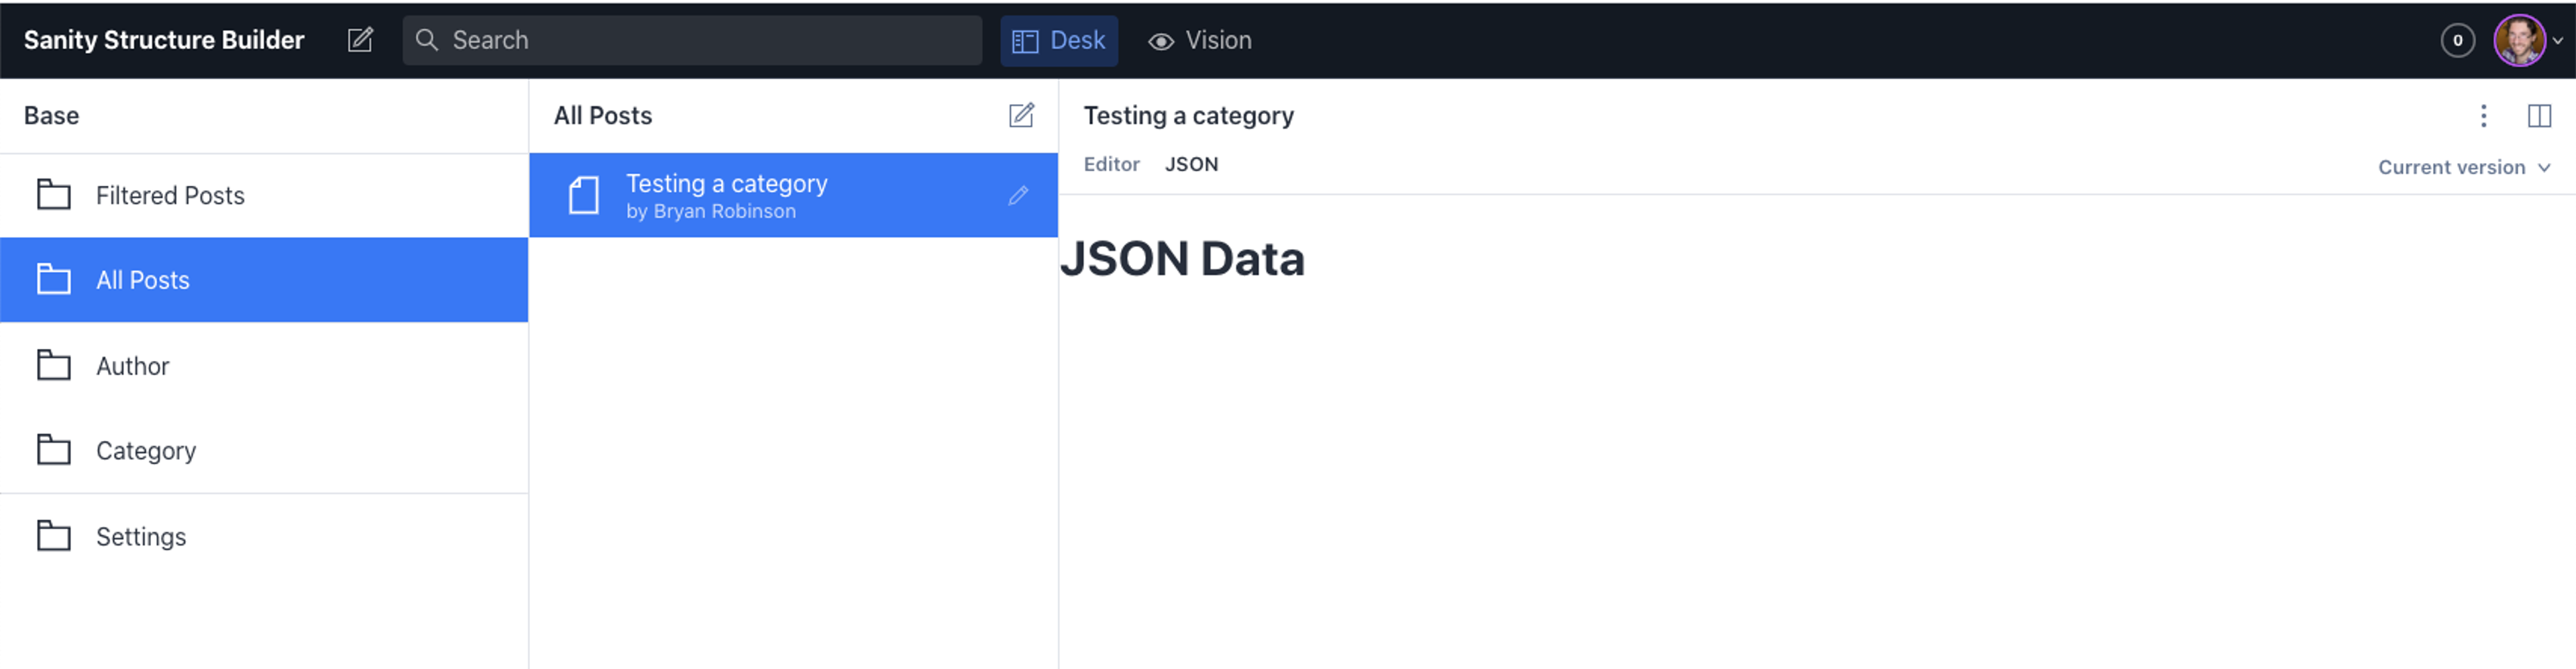Split the document pane right
This screenshot has height=669, width=2576.
tap(2539, 116)
